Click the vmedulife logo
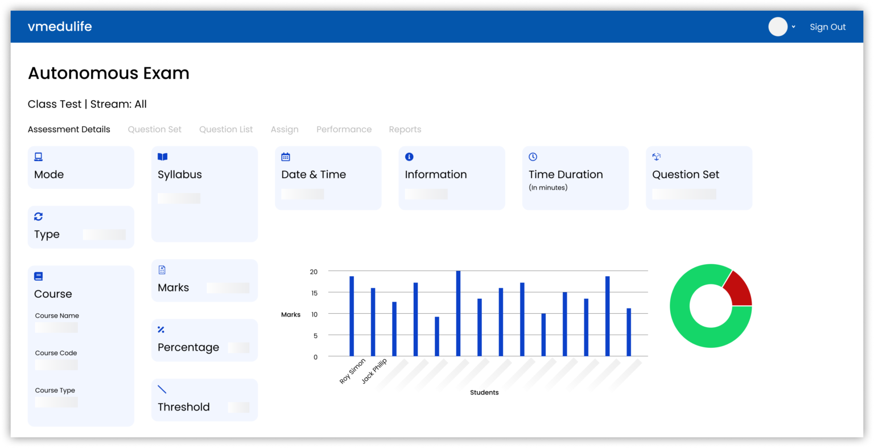The width and height of the screenshot is (874, 448). coord(60,26)
